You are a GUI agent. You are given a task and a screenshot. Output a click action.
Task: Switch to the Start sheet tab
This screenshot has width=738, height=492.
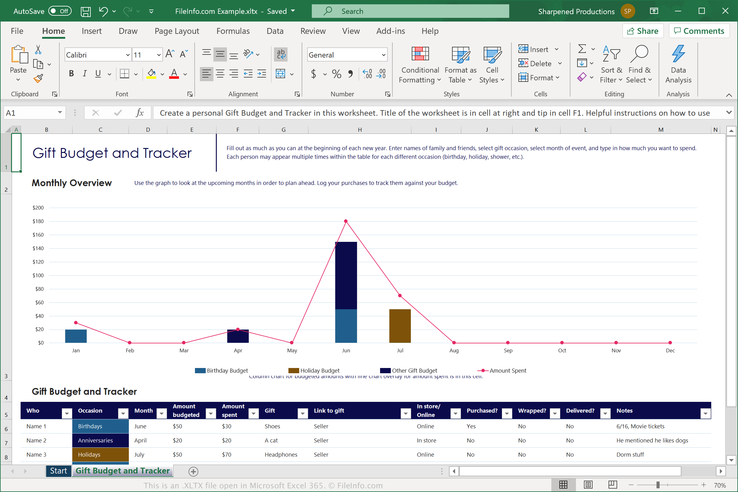coord(58,470)
